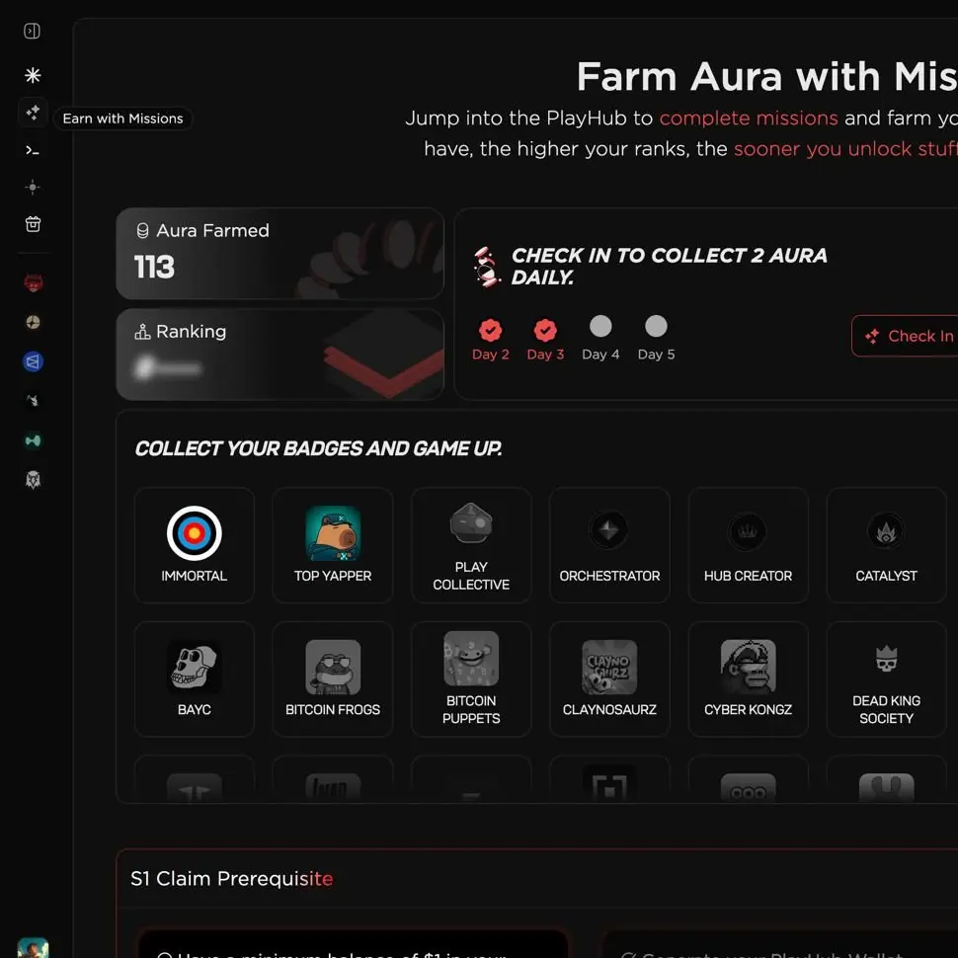Click the user avatar at sidebar bottom
This screenshot has height=958, width=958.
(x=33, y=947)
